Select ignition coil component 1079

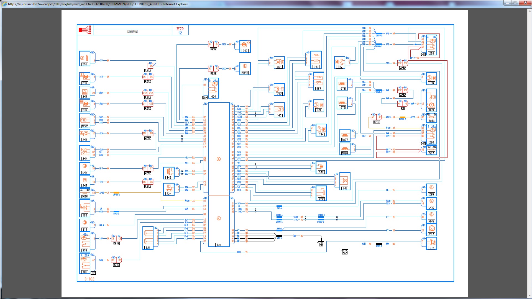click(x=342, y=103)
